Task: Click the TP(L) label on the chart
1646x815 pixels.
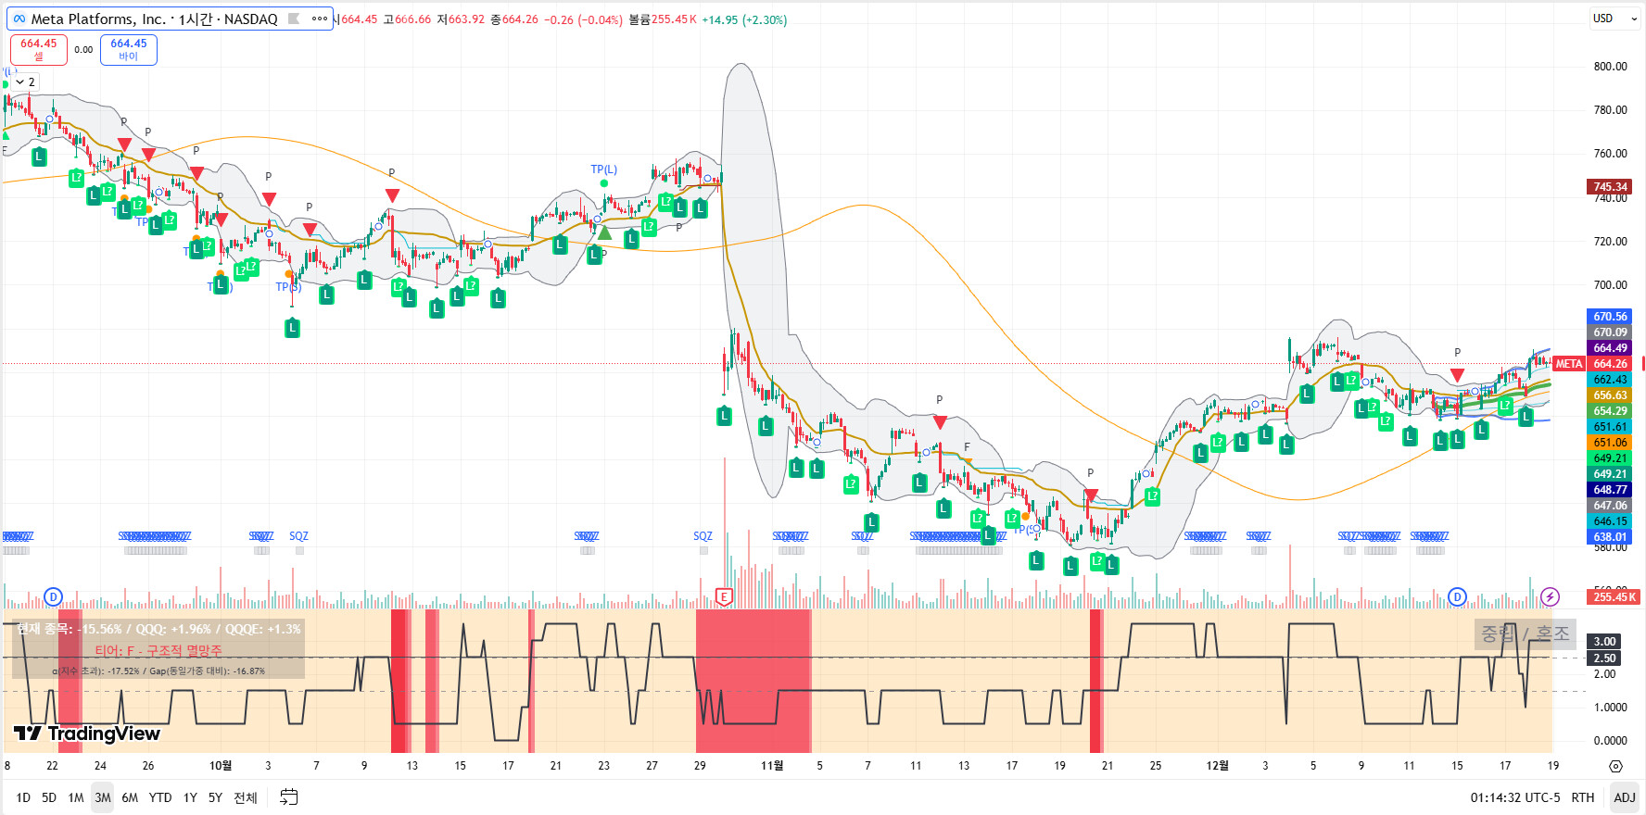Action: coord(604,169)
